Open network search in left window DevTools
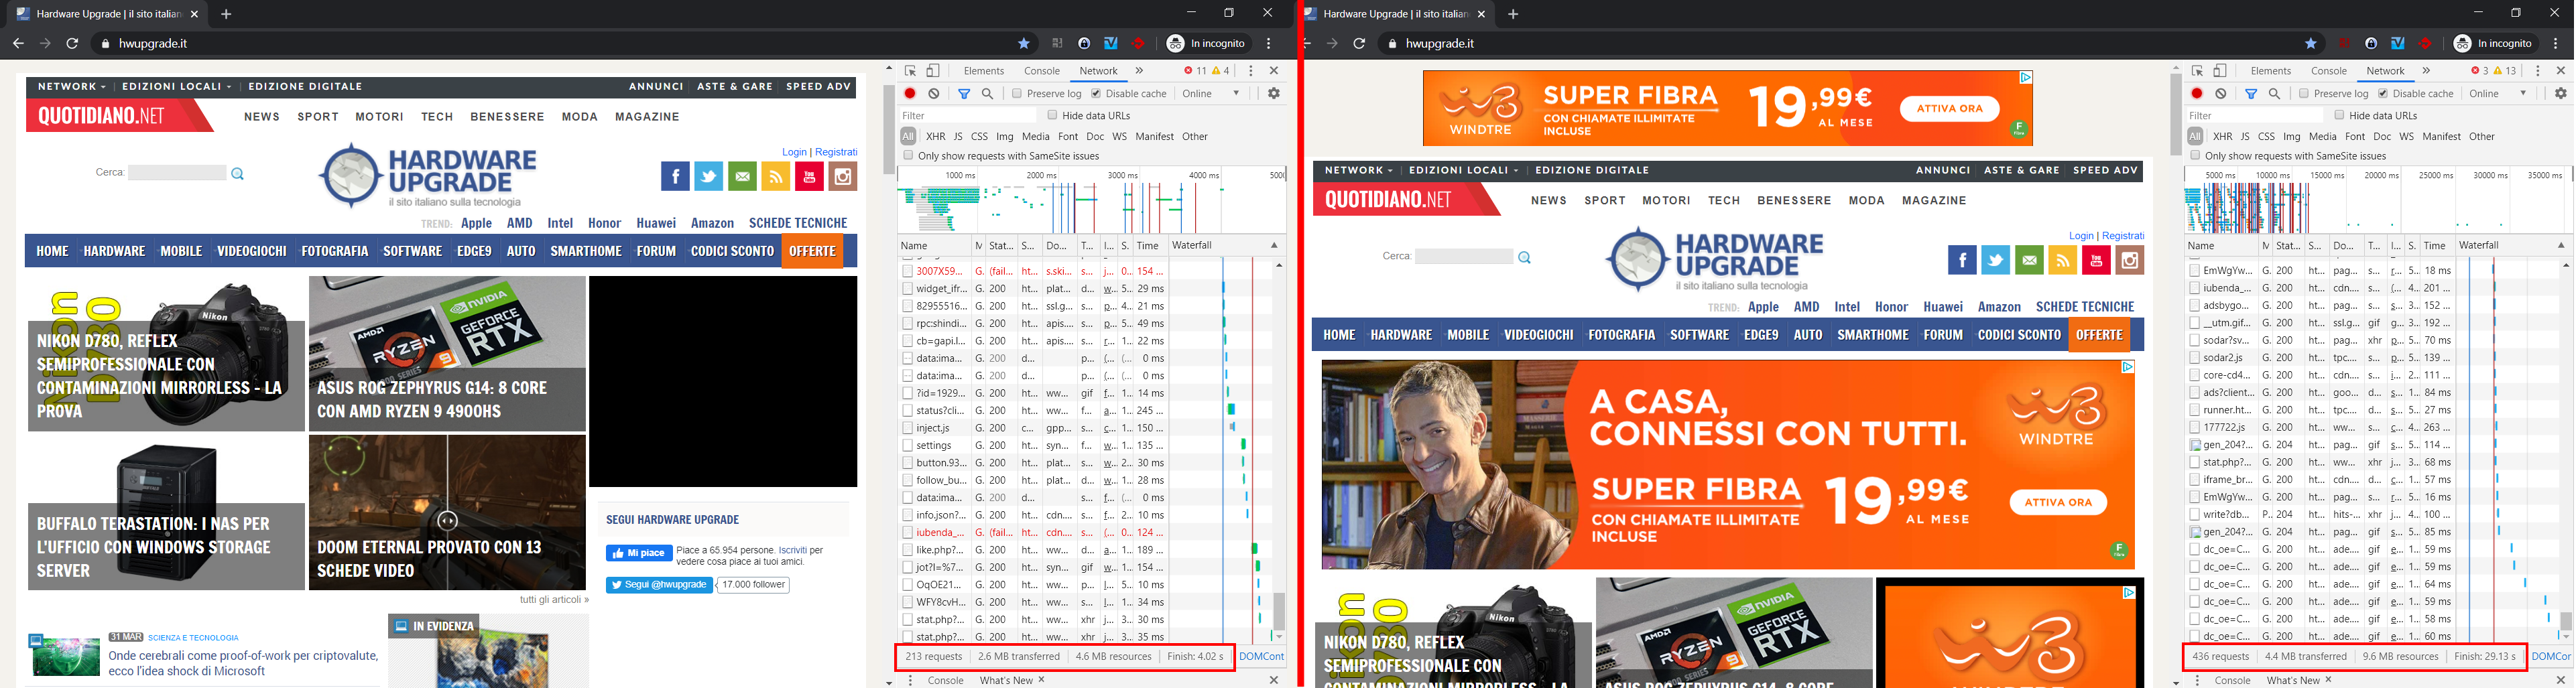The height and width of the screenshot is (688, 2576). pos(988,93)
